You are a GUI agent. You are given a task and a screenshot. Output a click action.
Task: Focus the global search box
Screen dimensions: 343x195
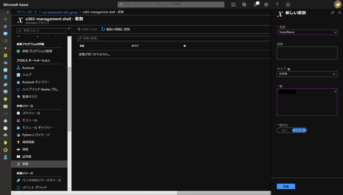(171, 5)
